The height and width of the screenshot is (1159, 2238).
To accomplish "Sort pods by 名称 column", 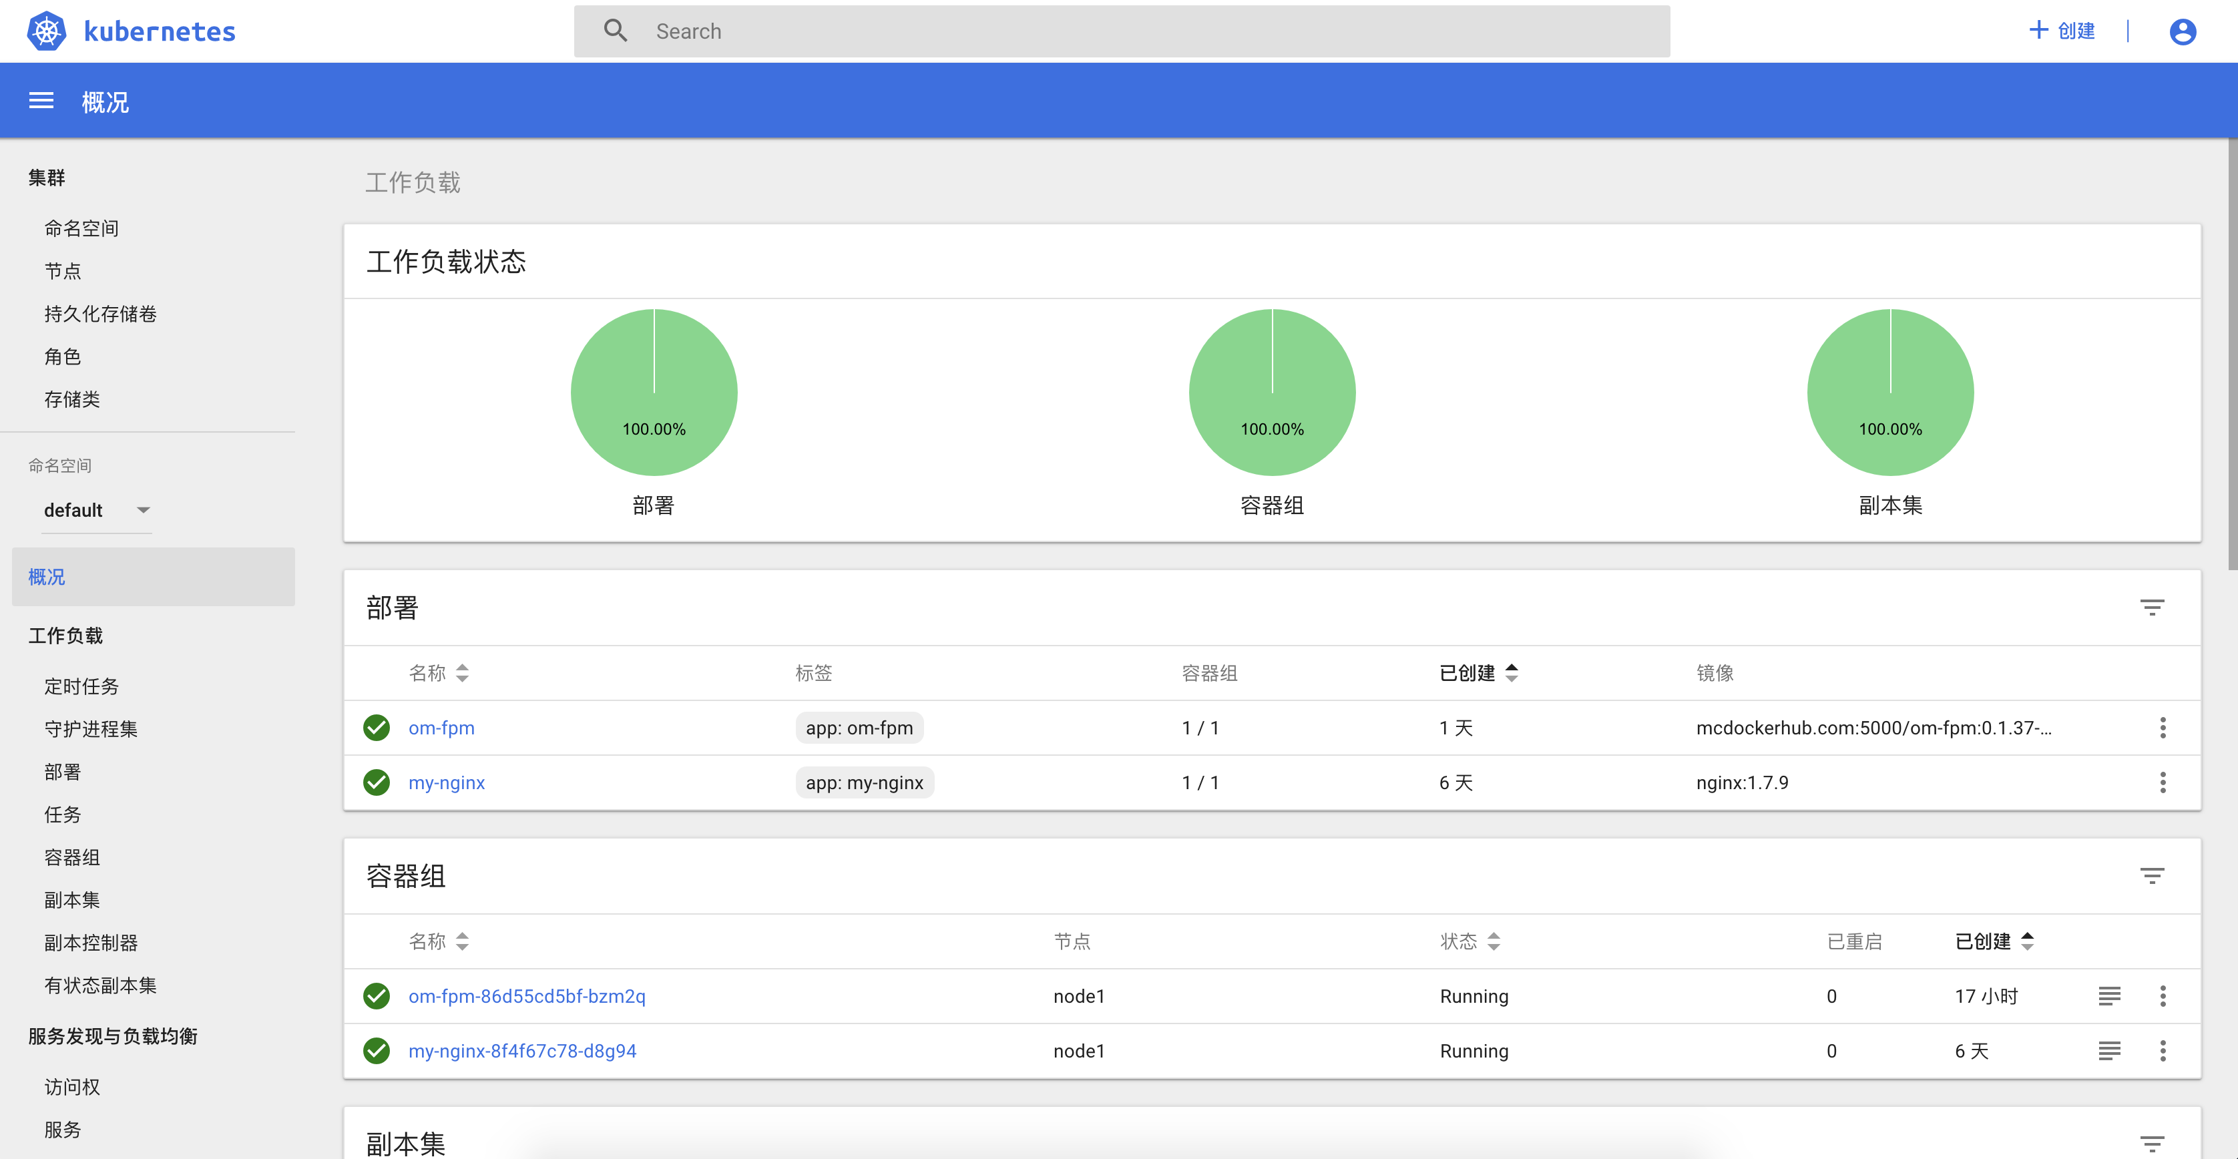I will pos(439,941).
